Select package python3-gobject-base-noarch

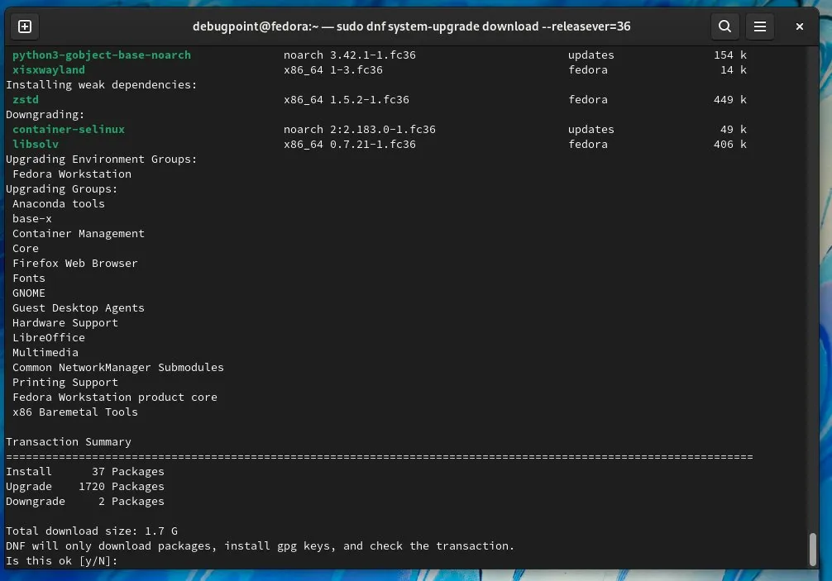pos(102,55)
